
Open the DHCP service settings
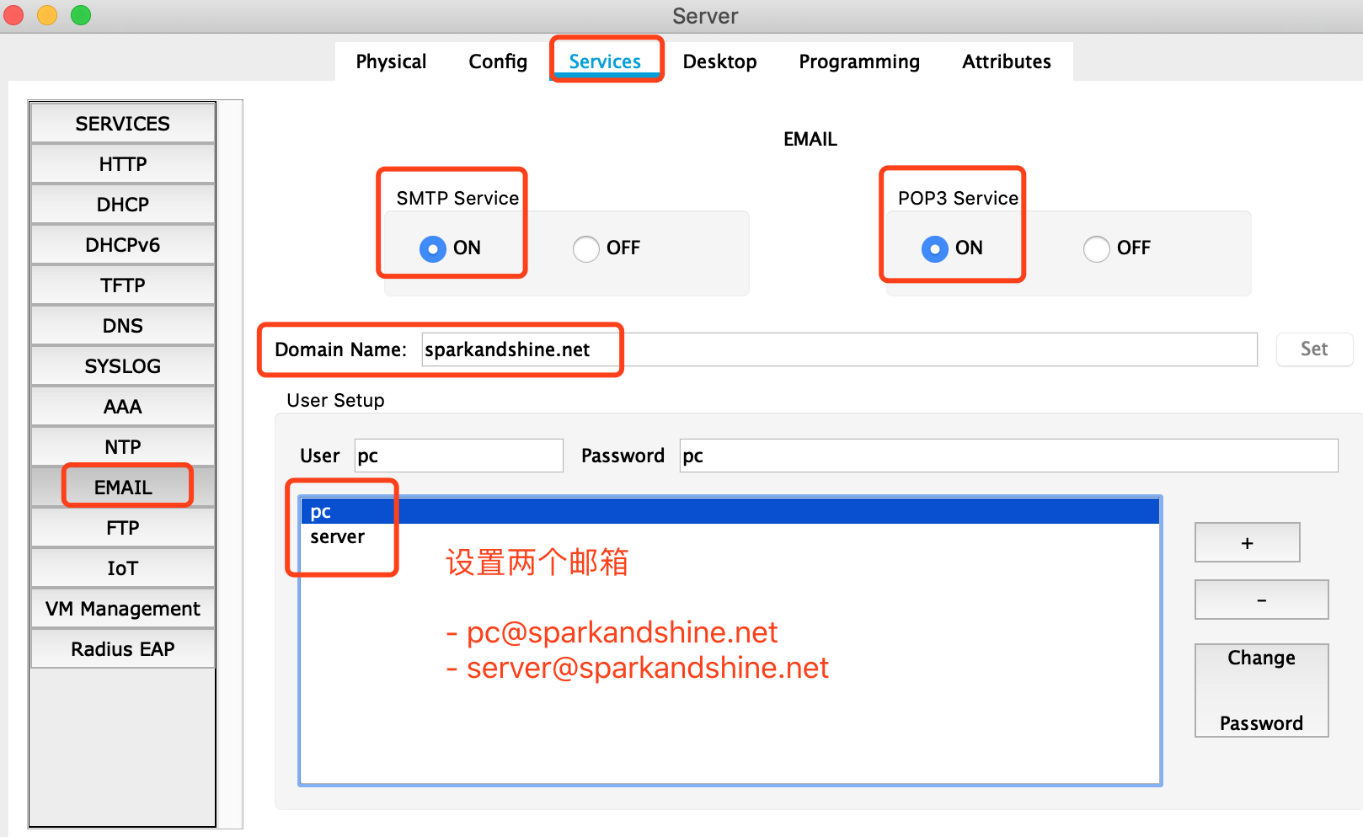coord(122,204)
